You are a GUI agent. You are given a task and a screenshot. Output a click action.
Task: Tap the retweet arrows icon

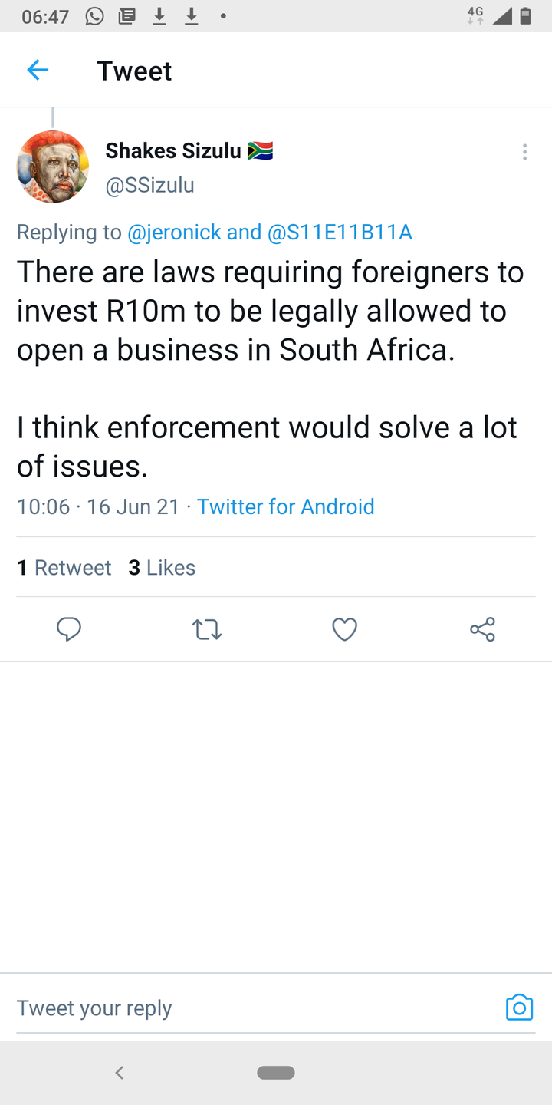tap(207, 630)
